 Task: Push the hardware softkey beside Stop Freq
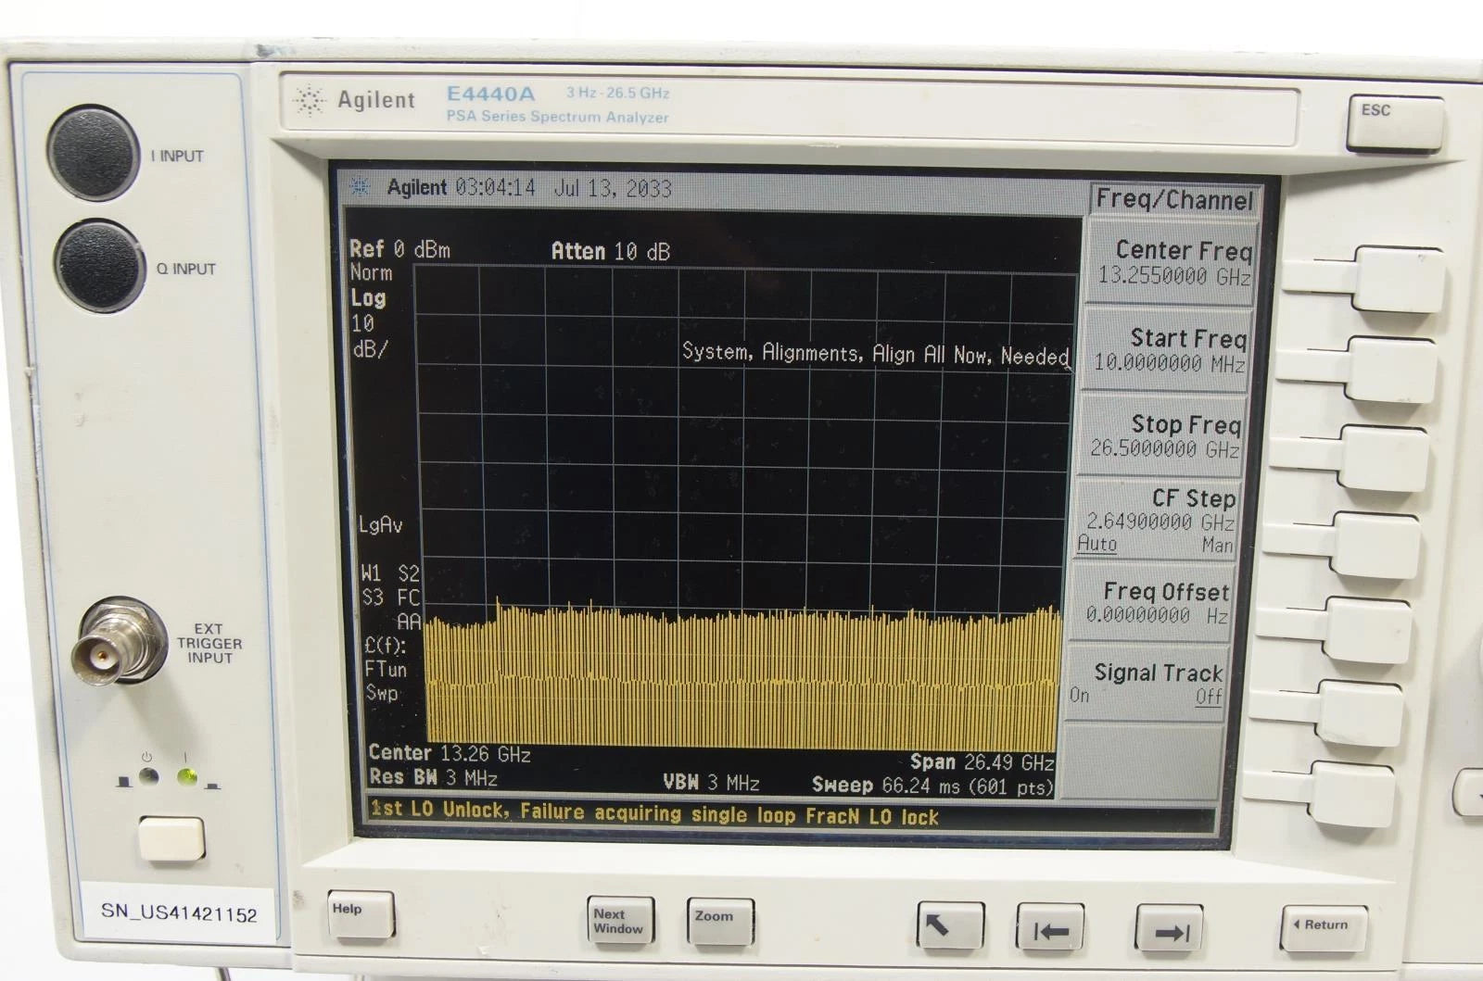click(1382, 458)
